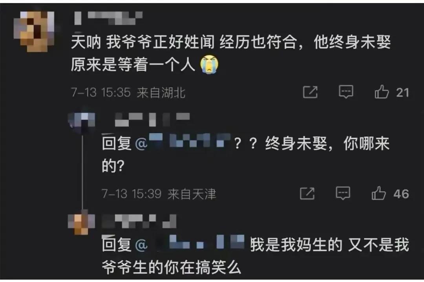Reply to the Tianjin comment via bubble icon
The height and width of the screenshot is (282, 424).
(x=343, y=193)
